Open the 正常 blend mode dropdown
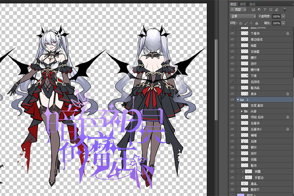Screen dimensions: 294x196 [243, 16]
